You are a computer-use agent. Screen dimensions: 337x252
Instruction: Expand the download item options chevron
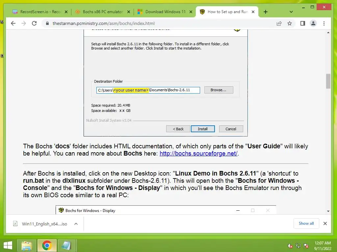[x=76, y=224]
